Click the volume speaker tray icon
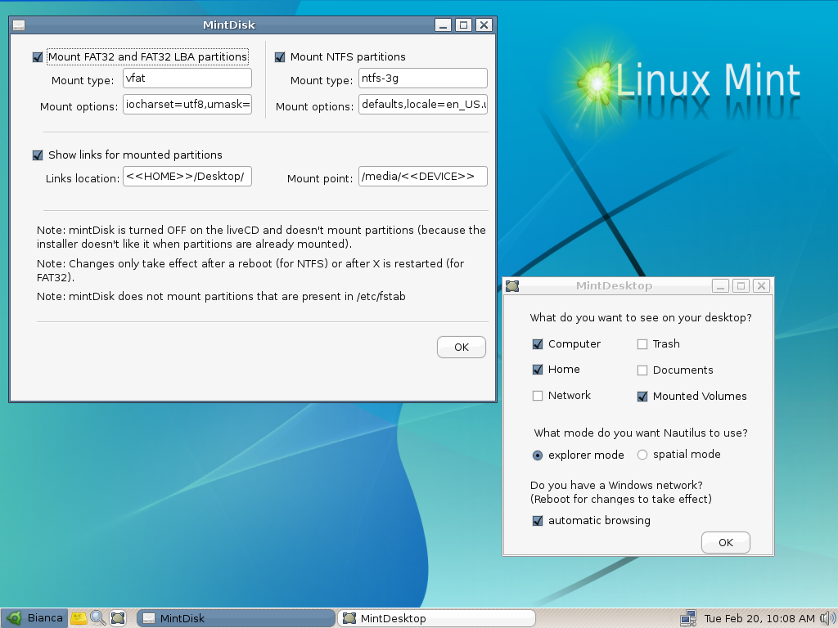The image size is (838, 628). (x=827, y=618)
